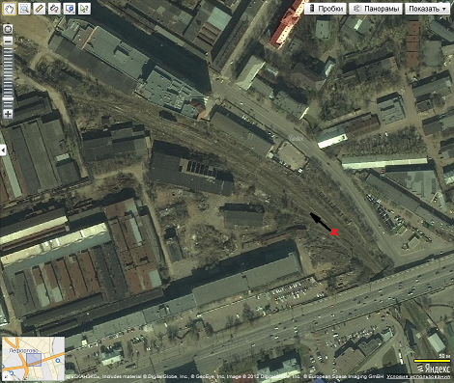The image size is (454, 383).
Task: Open the add placemark tool
Action: click(x=70, y=9)
